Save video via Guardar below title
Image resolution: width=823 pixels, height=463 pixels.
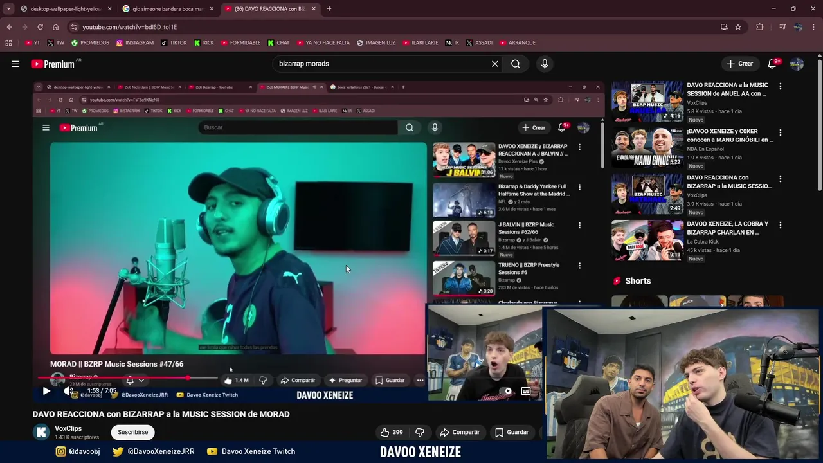(x=512, y=432)
